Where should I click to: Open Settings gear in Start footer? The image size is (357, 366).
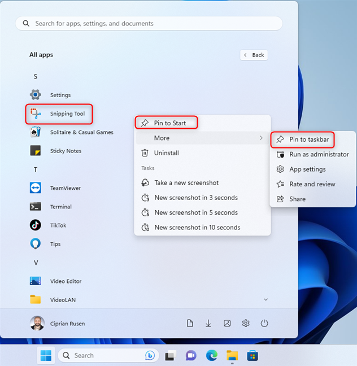246,324
